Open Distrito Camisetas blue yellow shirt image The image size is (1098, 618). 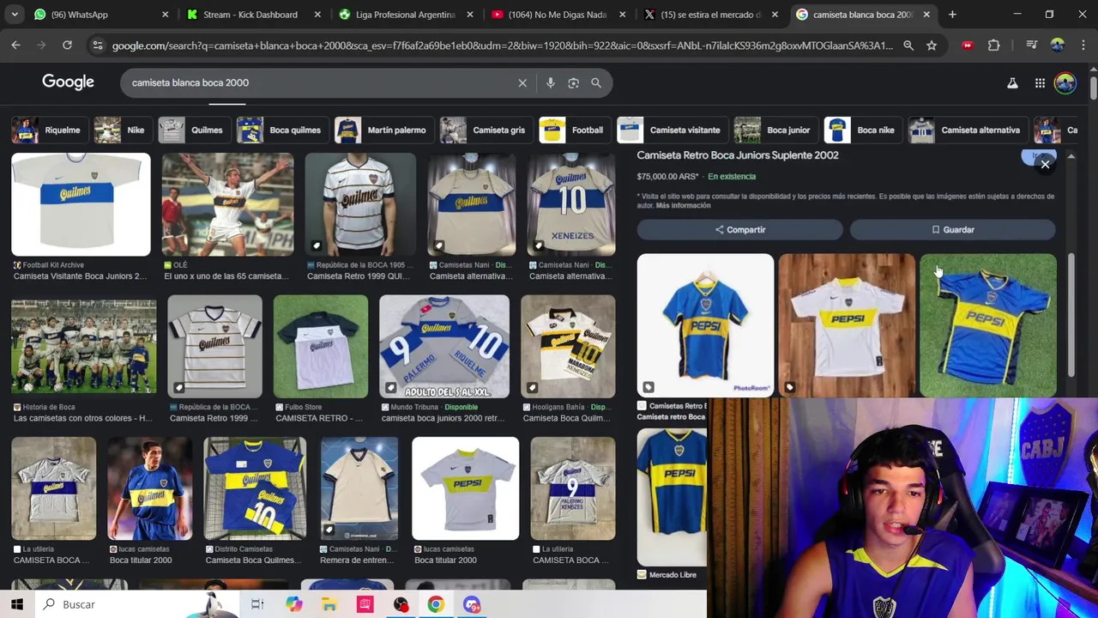pos(256,488)
